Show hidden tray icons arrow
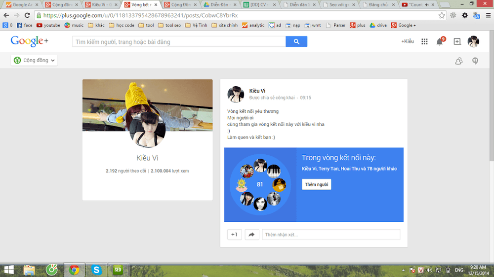Viewport: 494px width, 277px height. (403, 270)
